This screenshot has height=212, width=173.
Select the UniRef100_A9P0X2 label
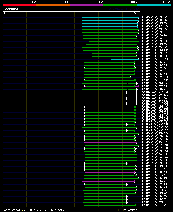click(x=155, y=134)
